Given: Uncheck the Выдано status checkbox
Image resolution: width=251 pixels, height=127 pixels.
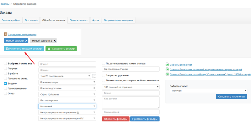Looking at the screenshot, I should click(5, 84).
